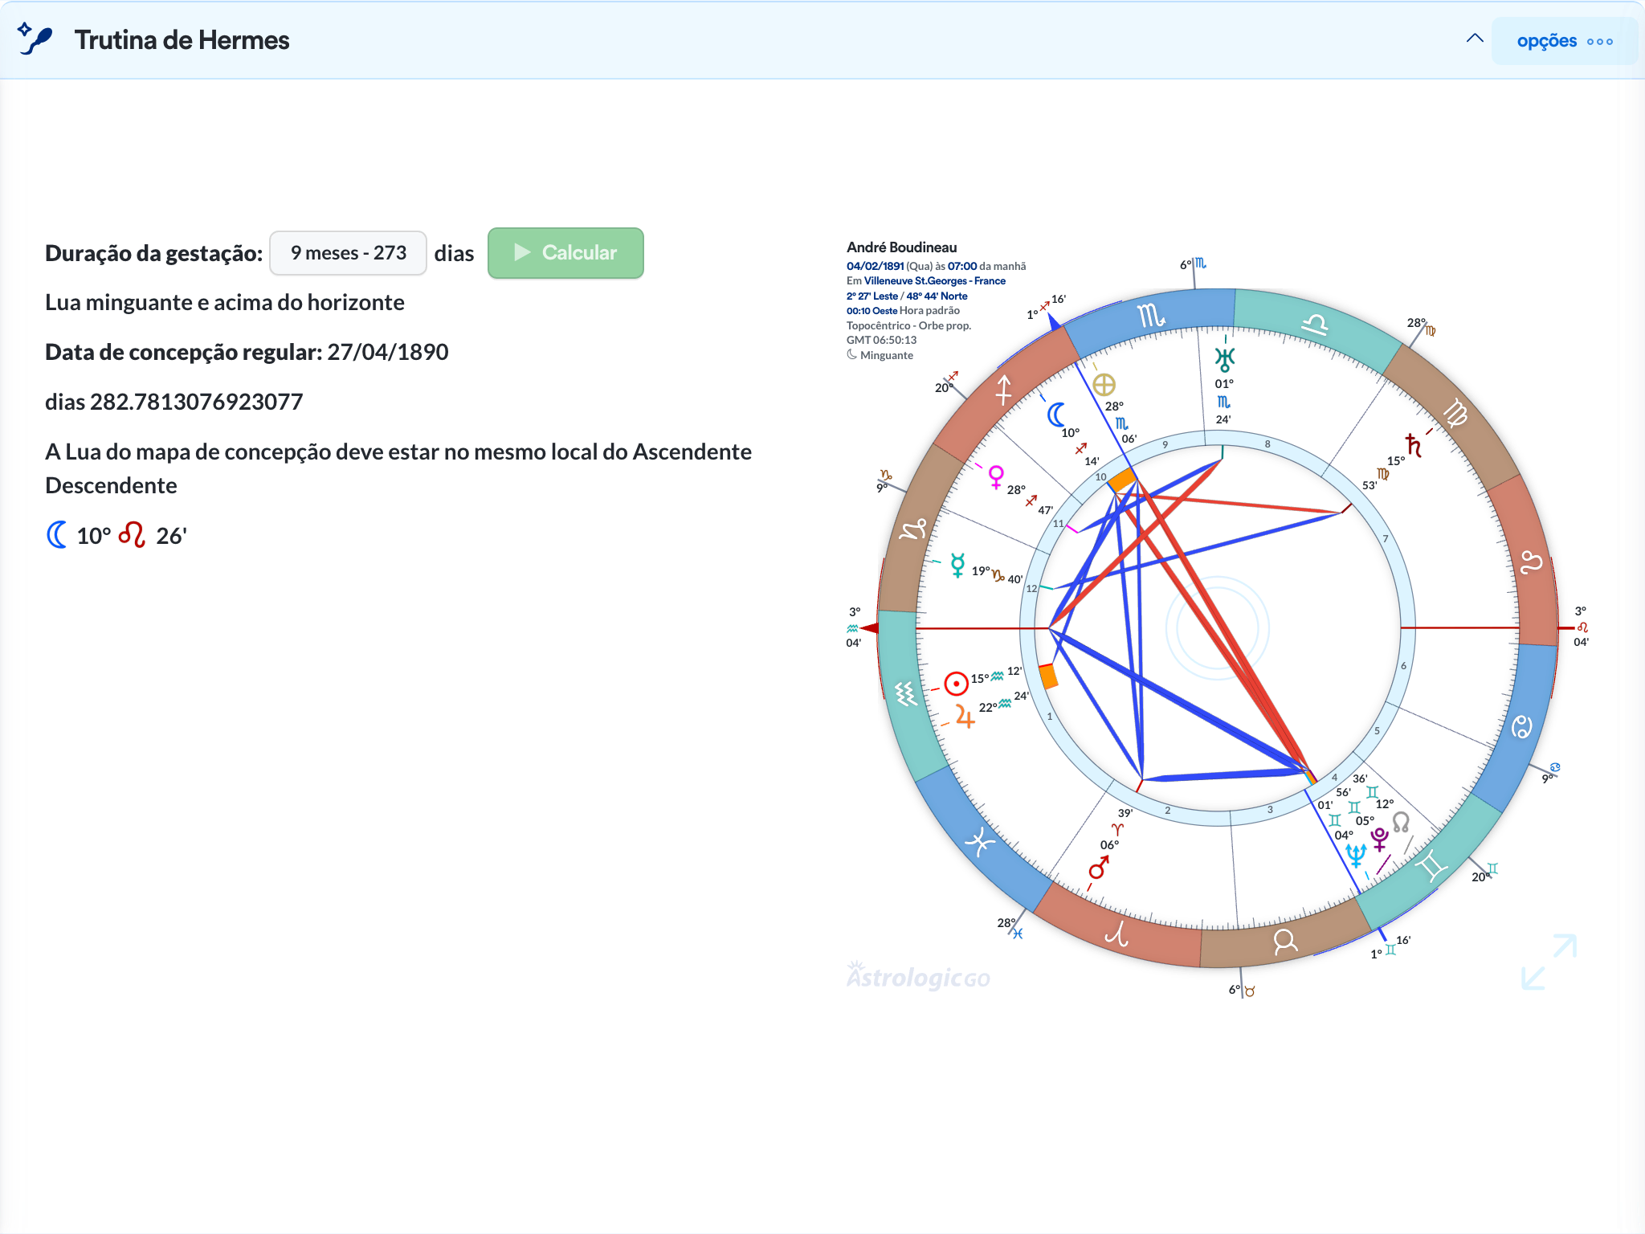Screen dimensions: 1645x1234
Task: Click the Sun symbol in the chart
Action: coord(956,684)
